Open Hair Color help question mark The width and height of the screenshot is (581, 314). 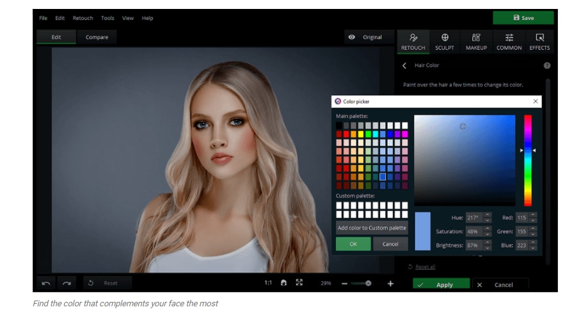pos(547,65)
